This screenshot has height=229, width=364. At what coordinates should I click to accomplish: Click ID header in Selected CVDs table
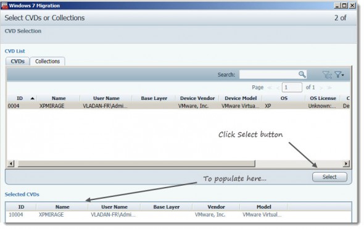pos(21,207)
